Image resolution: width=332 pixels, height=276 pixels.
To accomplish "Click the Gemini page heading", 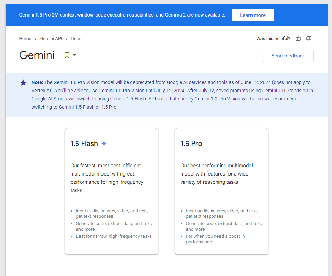I will click(36, 55).
